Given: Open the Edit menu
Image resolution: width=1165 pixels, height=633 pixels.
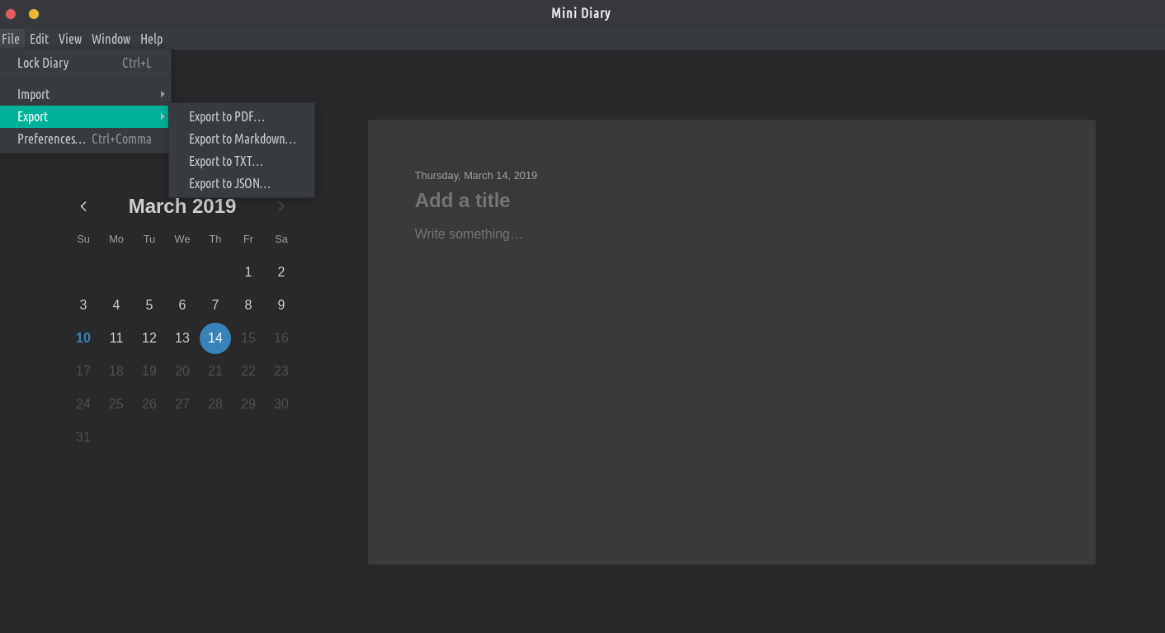Looking at the screenshot, I should tap(39, 39).
